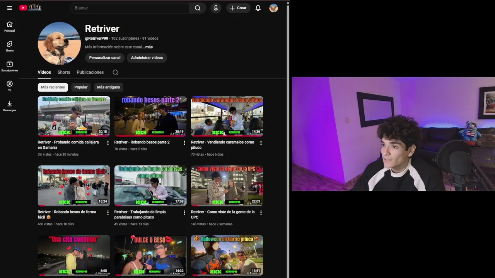Open Halloween en barrio pituco thumbnail

pyautogui.click(x=227, y=255)
